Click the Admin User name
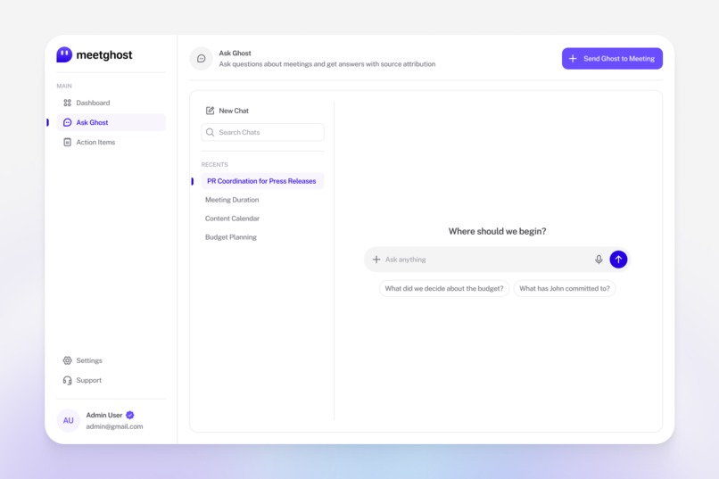Viewport: 719px width, 479px height. [x=104, y=415]
